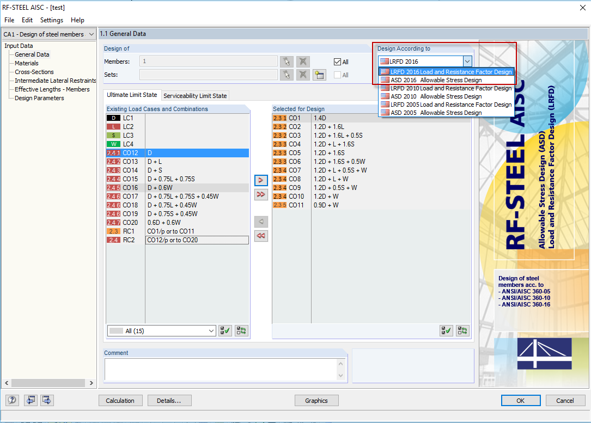Select Intermediate Lateral Restraints in tree
Viewport: 591px width, 423px height.
(x=55, y=80)
